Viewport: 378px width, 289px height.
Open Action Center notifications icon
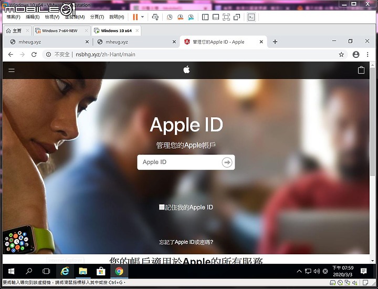[363, 271]
